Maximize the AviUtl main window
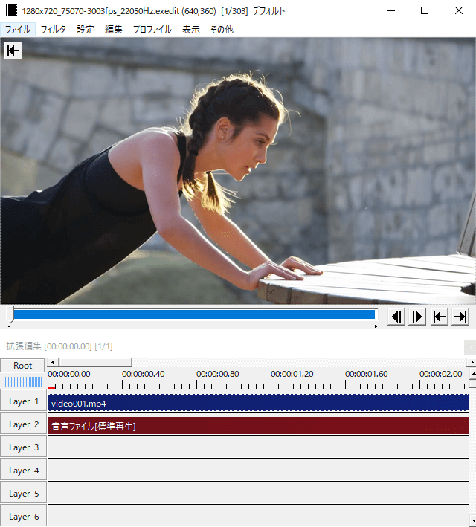 (x=425, y=10)
